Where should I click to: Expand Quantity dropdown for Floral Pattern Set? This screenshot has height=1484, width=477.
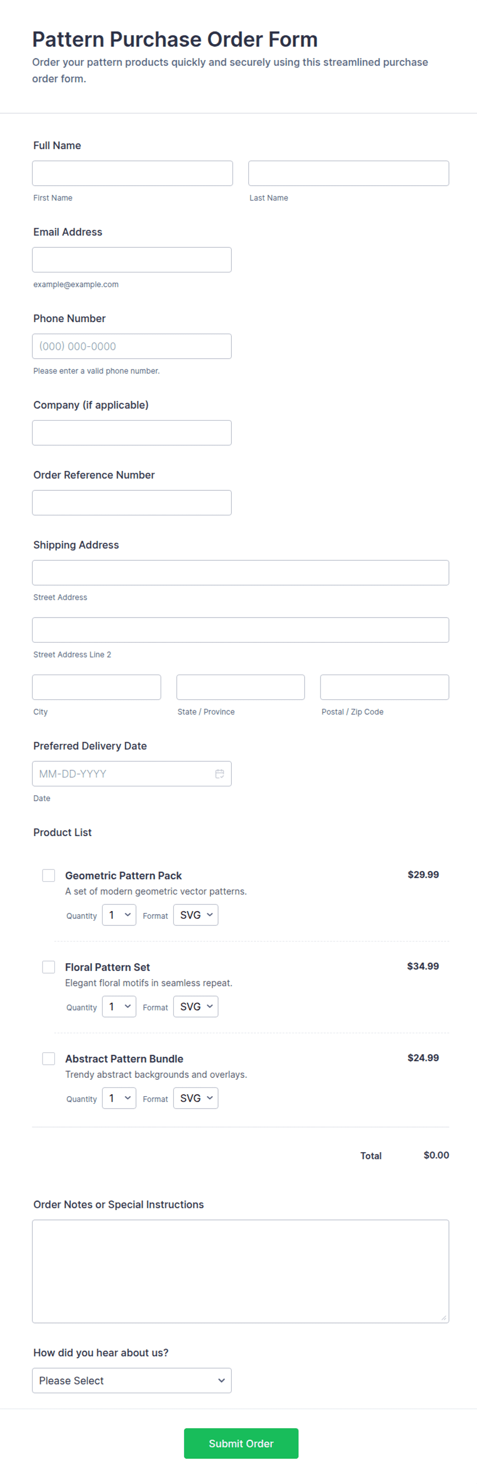tap(119, 1006)
